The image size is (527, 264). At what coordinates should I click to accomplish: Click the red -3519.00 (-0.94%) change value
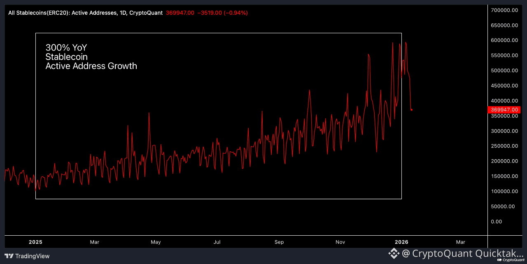point(222,13)
